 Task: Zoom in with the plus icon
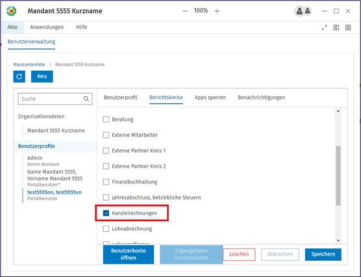click(x=217, y=11)
